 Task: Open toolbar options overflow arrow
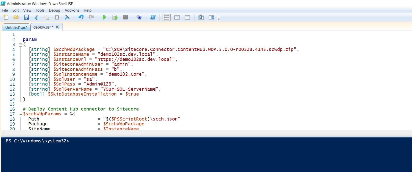[x=219, y=19]
